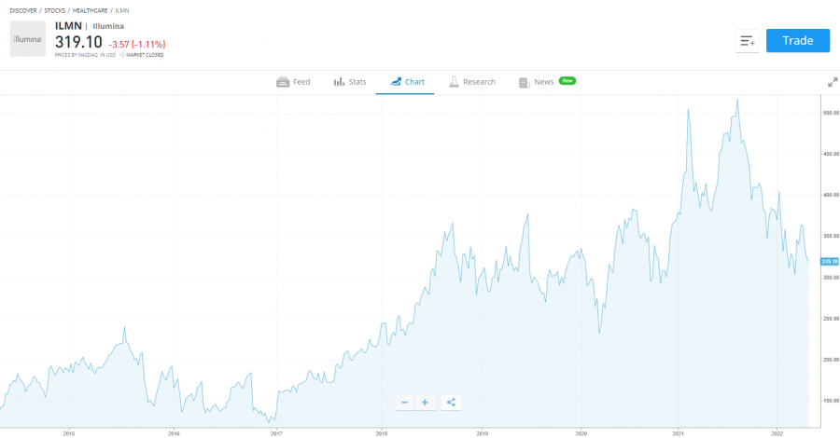Click the 2020 label on time axis
The image size is (840, 438).
coord(581,433)
